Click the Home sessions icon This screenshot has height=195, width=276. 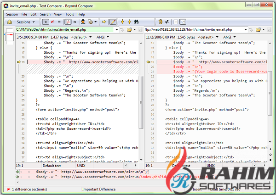tap(10, 22)
